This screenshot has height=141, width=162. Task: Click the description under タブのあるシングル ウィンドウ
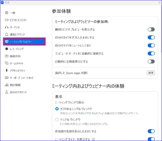[x=99, y=113]
